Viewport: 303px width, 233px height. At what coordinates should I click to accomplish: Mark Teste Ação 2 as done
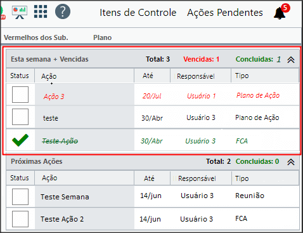coord(20,219)
